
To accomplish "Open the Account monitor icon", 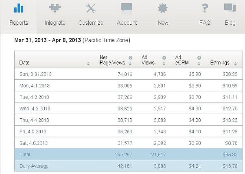I will (x=127, y=8).
